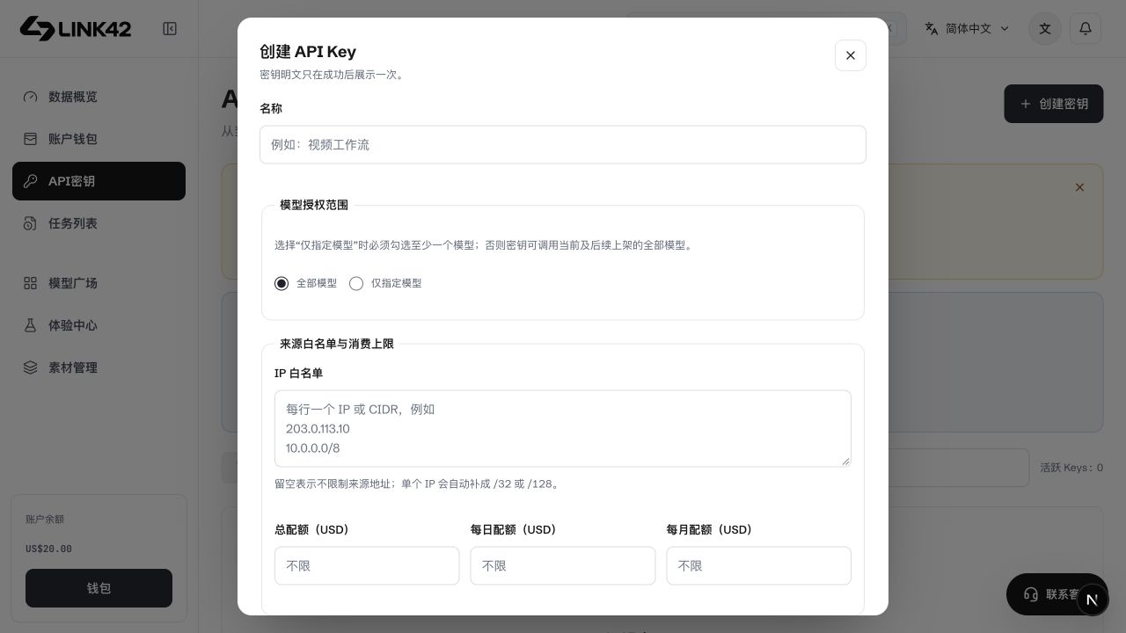Open 数据概览 in sidebar
The width and height of the screenshot is (1126, 633).
pyautogui.click(x=99, y=97)
